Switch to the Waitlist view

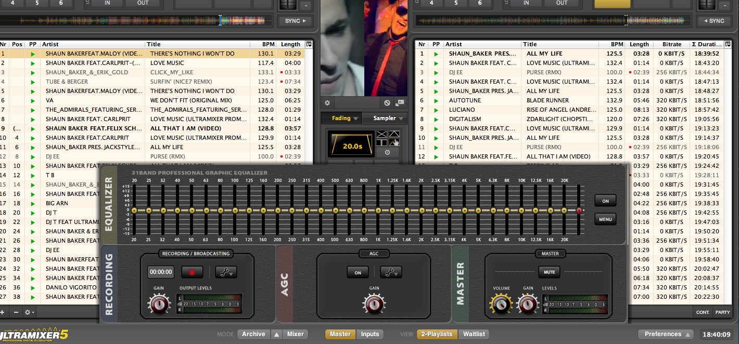click(474, 334)
